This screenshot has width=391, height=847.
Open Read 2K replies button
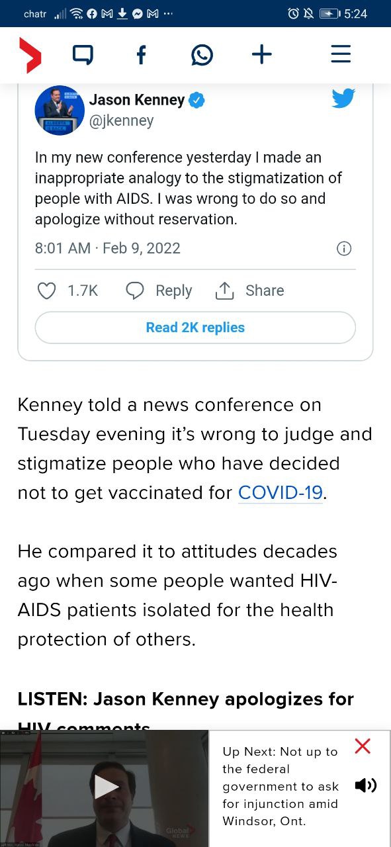[x=195, y=328]
